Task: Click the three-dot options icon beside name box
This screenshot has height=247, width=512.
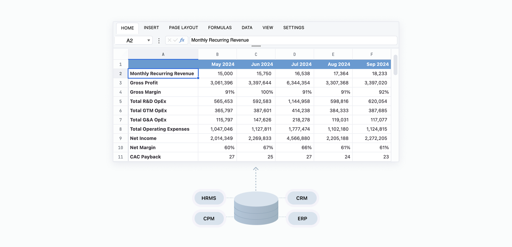Action: point(159,41)
